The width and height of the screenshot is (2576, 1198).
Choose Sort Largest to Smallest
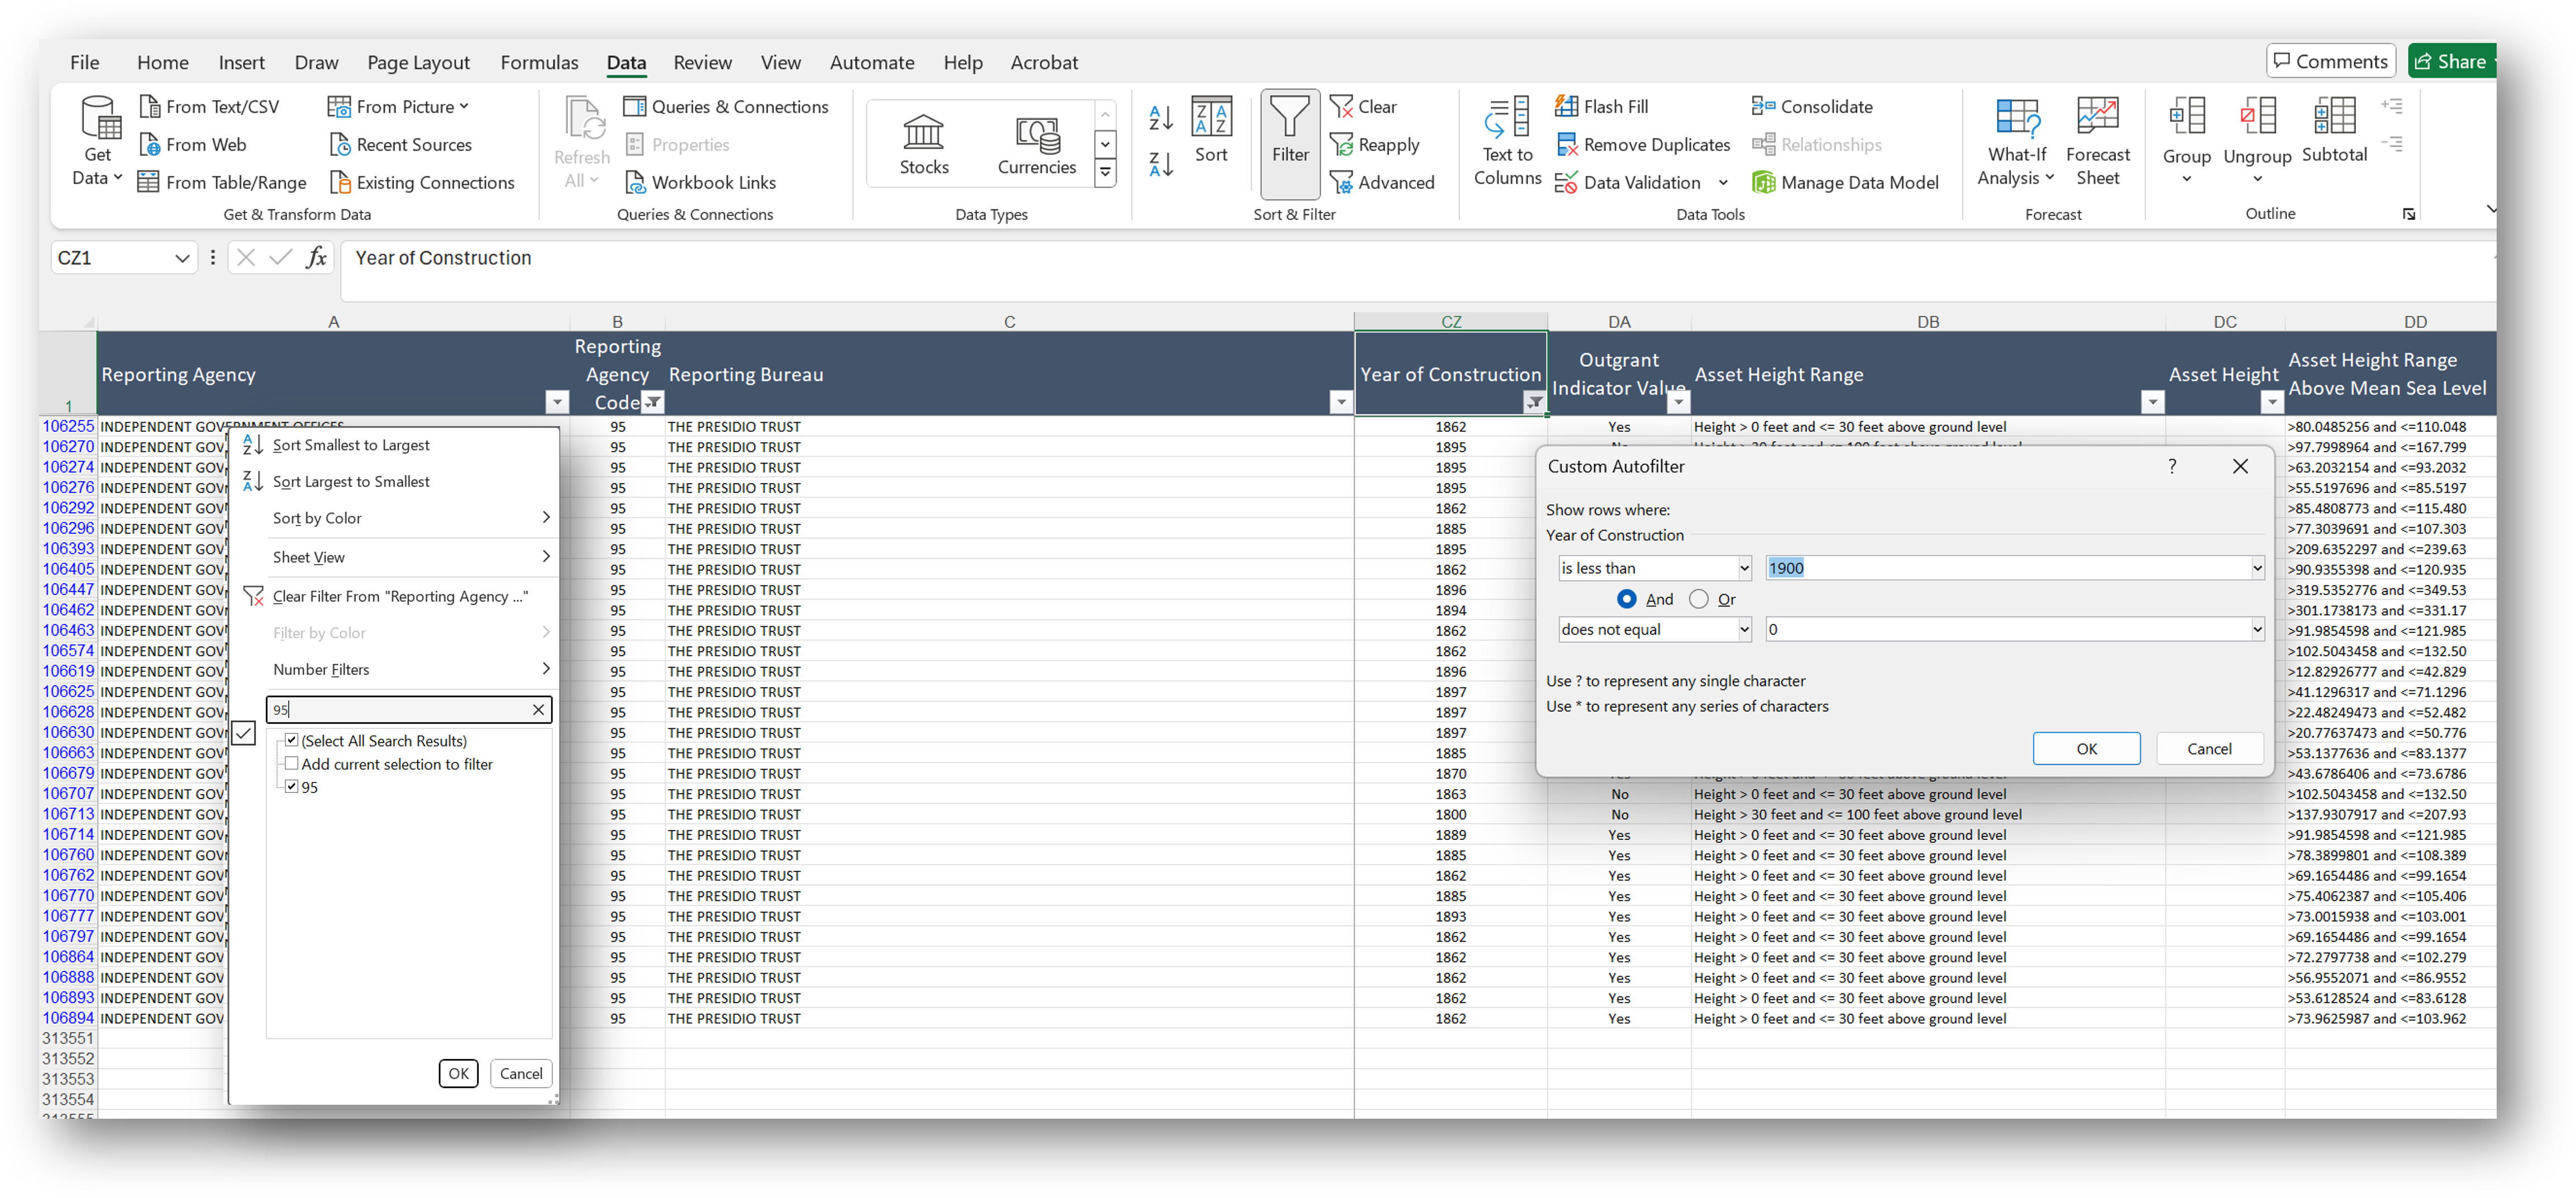click(351, 481)
